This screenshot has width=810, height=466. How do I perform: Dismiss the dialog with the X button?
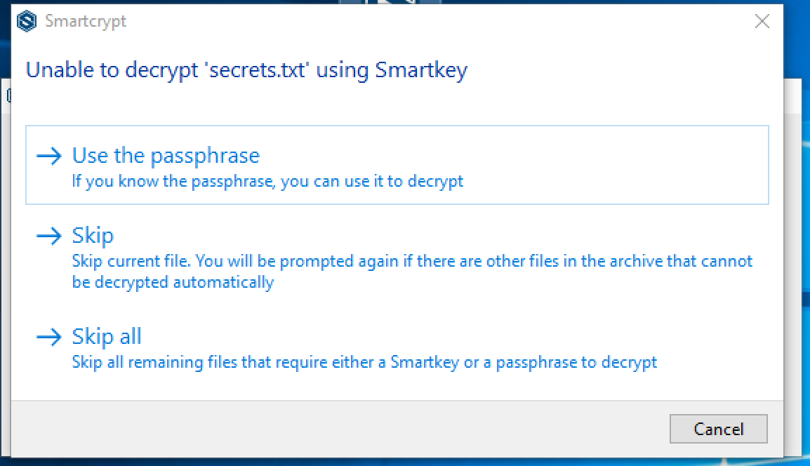click(x=762, y=21)
